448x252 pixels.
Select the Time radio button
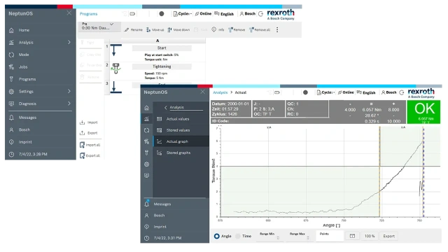(x=238, y=236)
